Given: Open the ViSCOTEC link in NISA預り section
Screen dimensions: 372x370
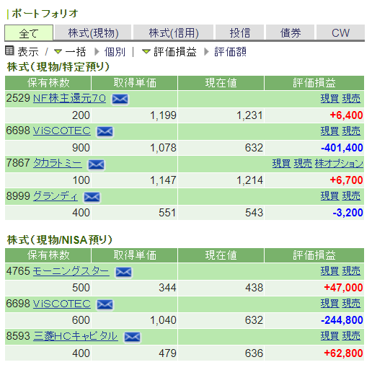Looking at the screenshot, I should point(62,304).
